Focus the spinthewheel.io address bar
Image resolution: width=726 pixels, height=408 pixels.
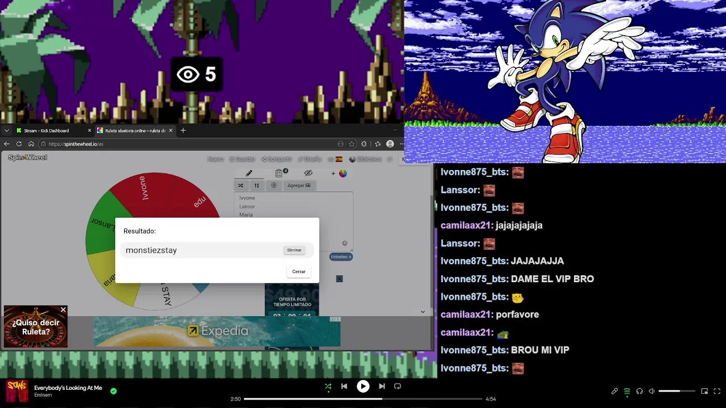[187, 144]
